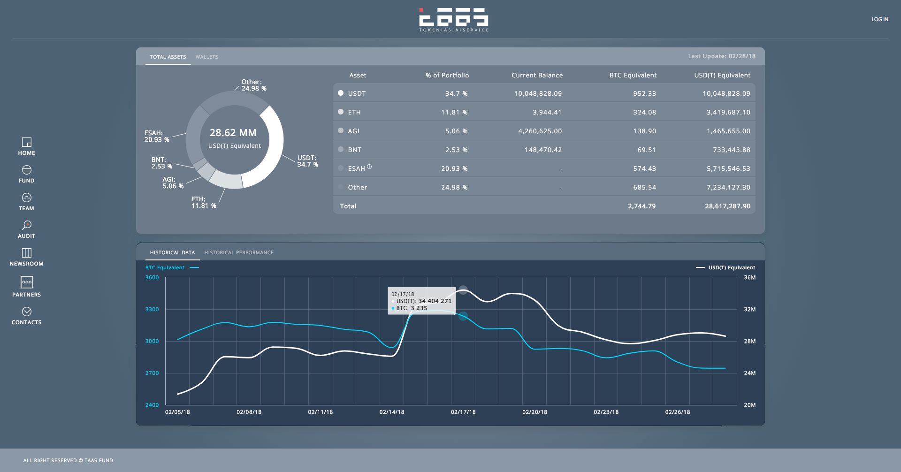Image resolution: width=901 pixels, height=472 pixels.
Task: Open the Newsroom sidebar icon
Action: pos(27,253)
